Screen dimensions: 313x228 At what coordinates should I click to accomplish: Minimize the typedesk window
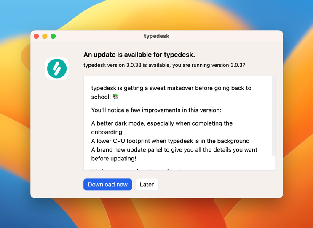pyautogui.click(x=45, y=36)
